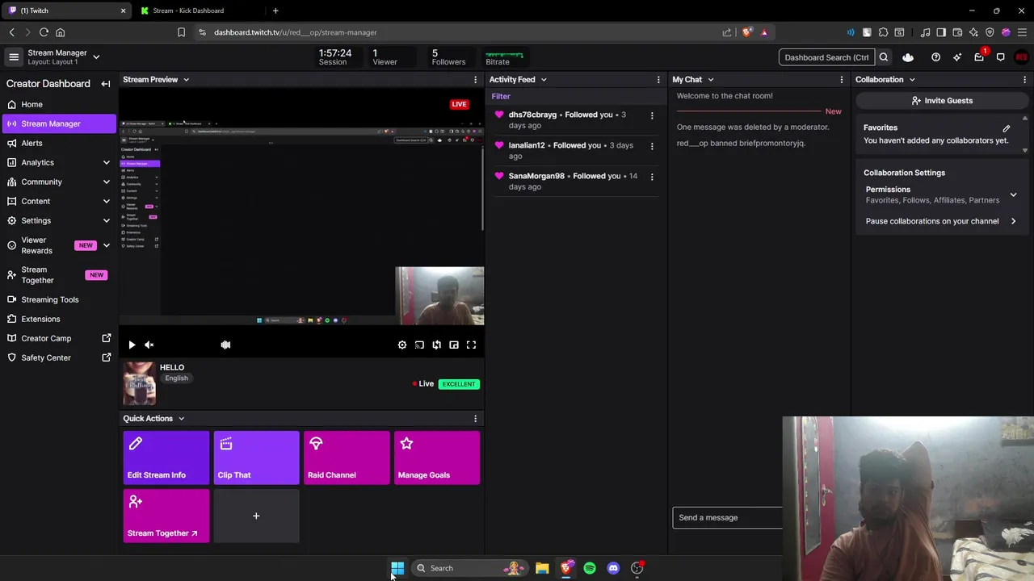Expand the Permissions collaboration setting
Image resolution: width=1034 pixels, height=581 pixels.
(1013, 194)
